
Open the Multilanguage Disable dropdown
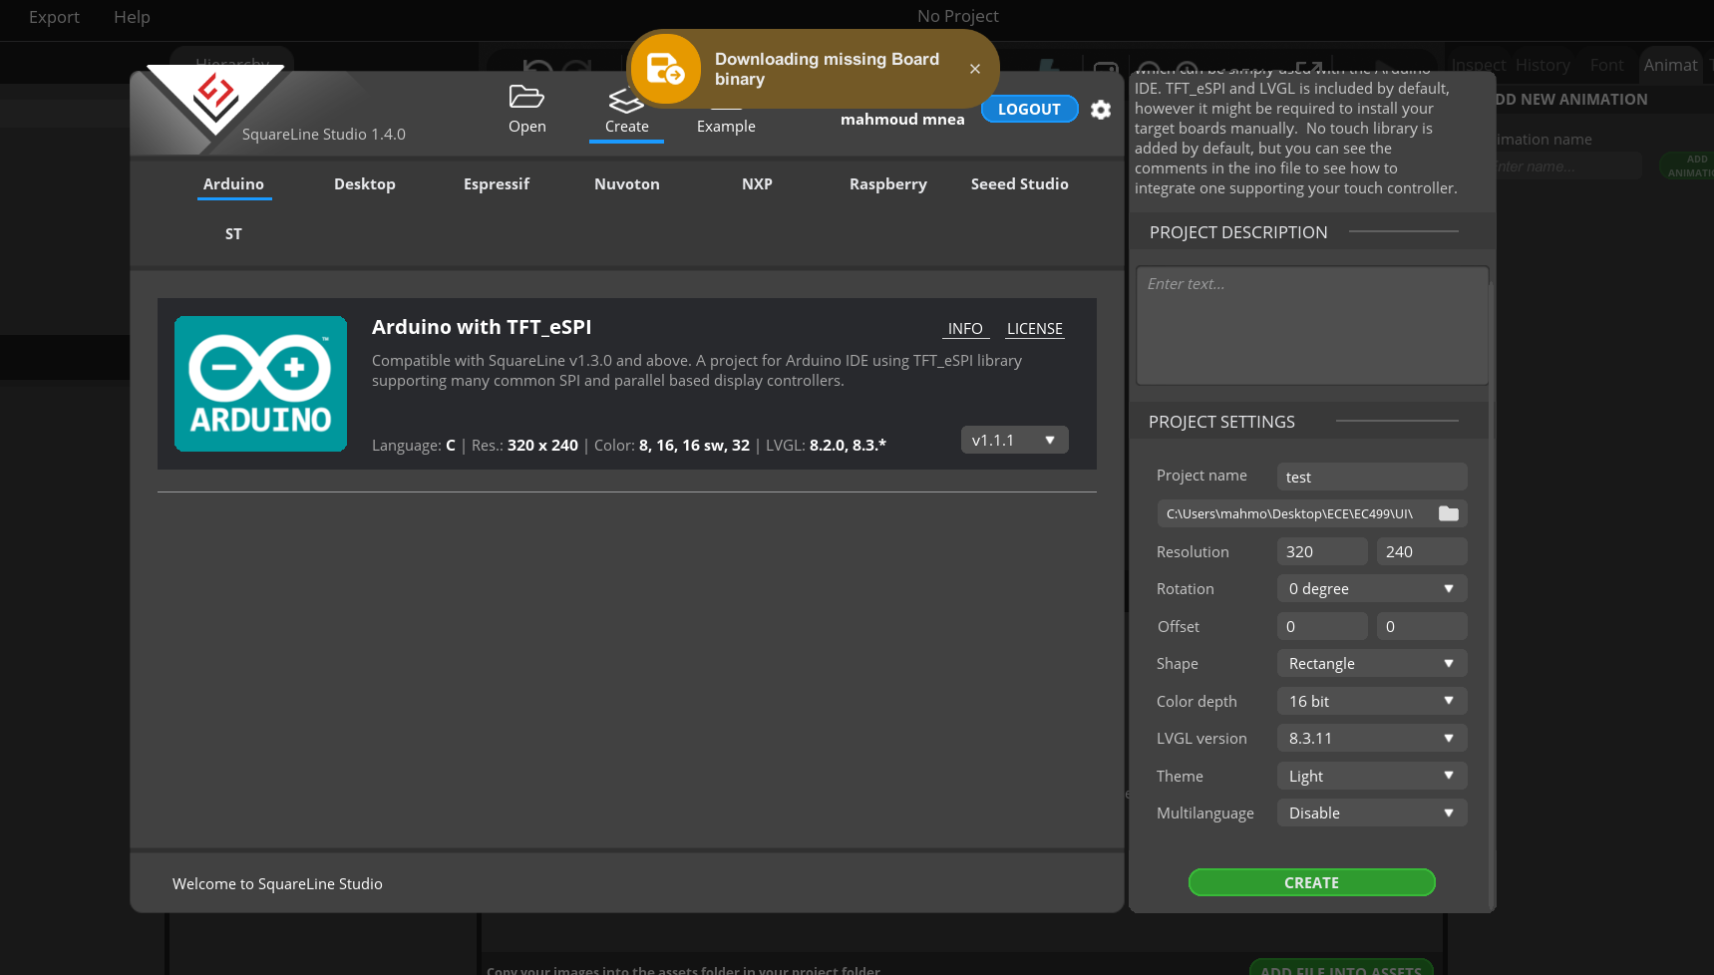[x=1372, y=813]
